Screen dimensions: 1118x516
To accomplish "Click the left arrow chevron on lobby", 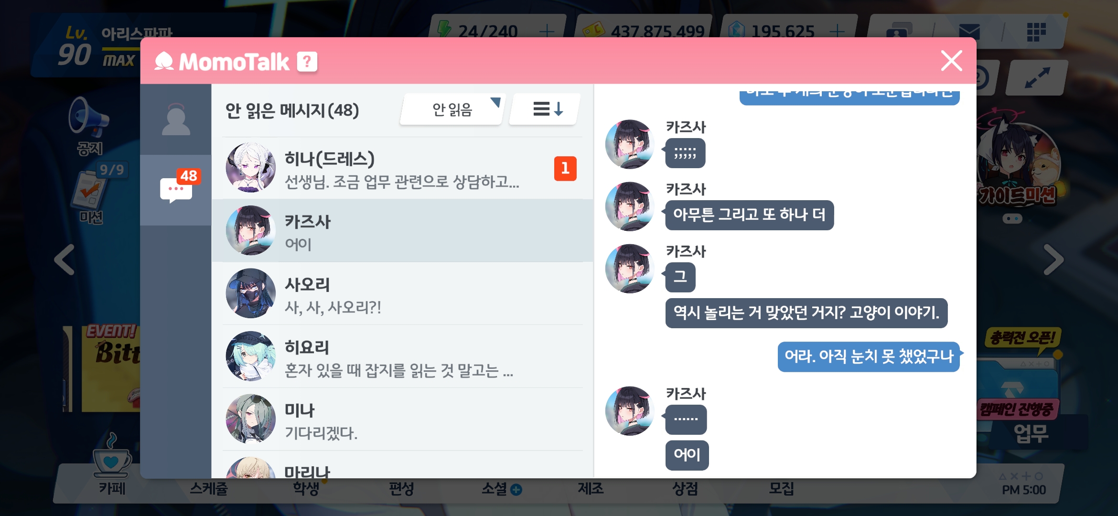I will 64,260.
